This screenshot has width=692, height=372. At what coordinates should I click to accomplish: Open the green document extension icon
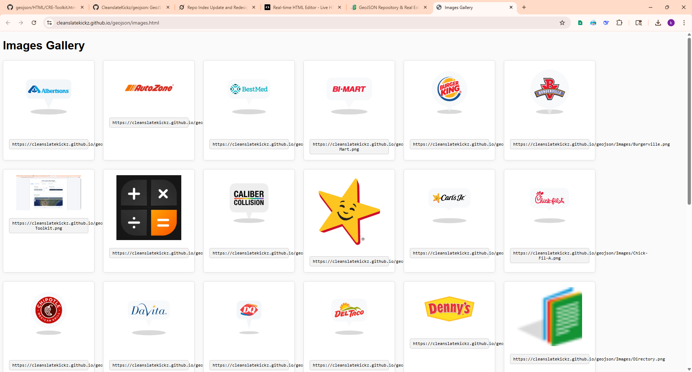click(580, 23)
